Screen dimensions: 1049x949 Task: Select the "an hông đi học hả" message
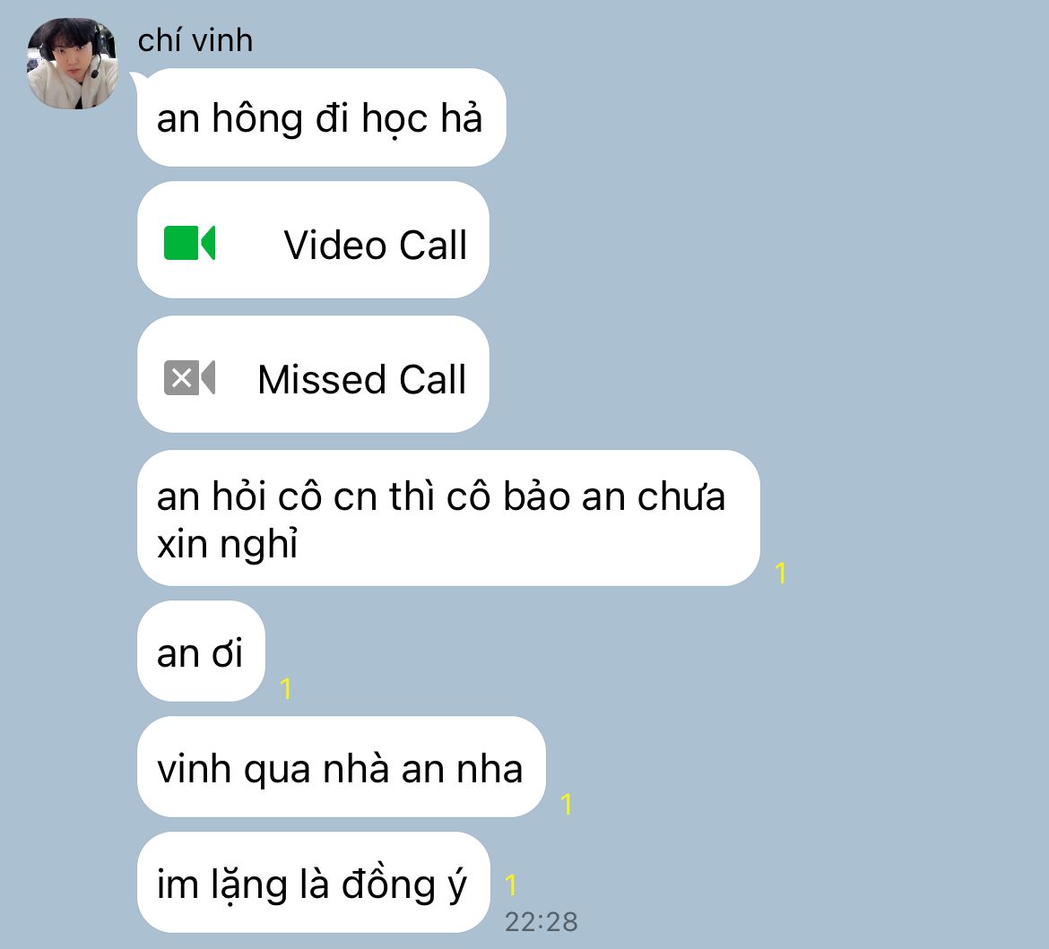[x=321, y=117]
